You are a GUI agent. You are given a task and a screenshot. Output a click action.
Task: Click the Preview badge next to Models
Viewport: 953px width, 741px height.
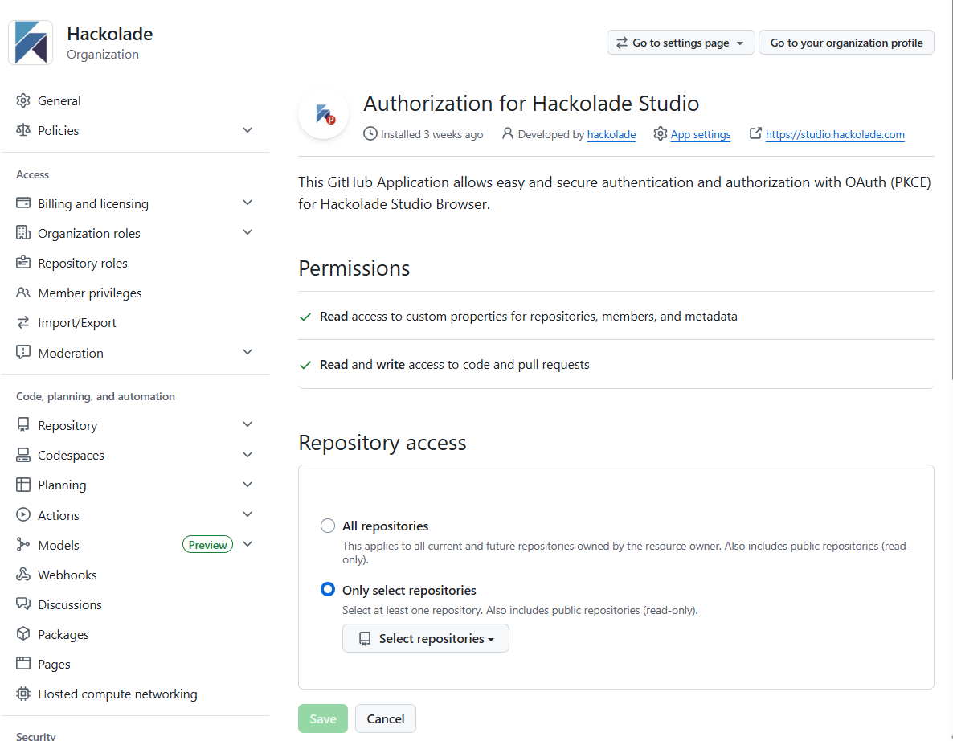(207, 545)
